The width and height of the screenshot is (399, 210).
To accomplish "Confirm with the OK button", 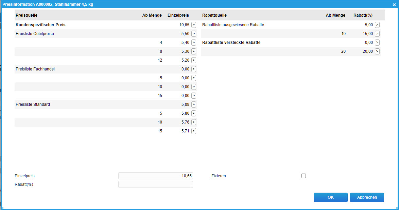I will (330, 197).
